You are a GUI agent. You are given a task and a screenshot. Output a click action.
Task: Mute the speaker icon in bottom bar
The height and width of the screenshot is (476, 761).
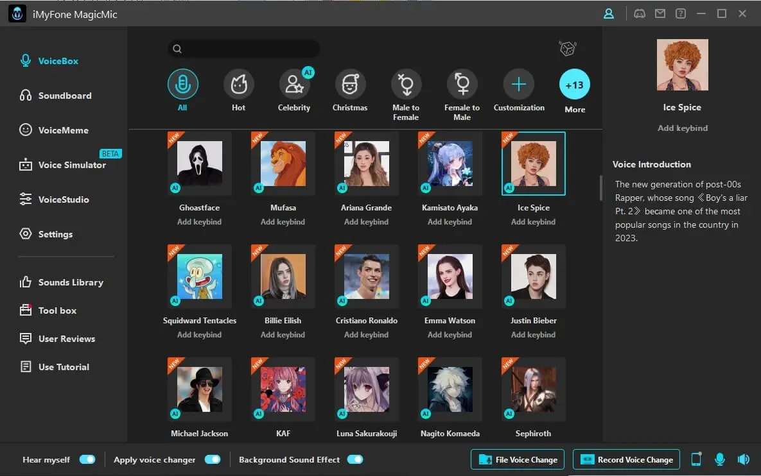coord(744,459)
